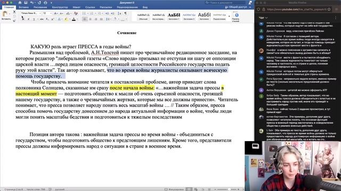Click the Save document icon
Image resolution: width=341 pixels, height=191 pixels.
click(26, 3)
